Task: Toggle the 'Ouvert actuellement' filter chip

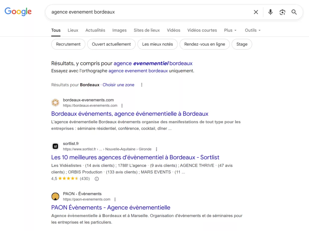Action: click(x=111, y=44)
